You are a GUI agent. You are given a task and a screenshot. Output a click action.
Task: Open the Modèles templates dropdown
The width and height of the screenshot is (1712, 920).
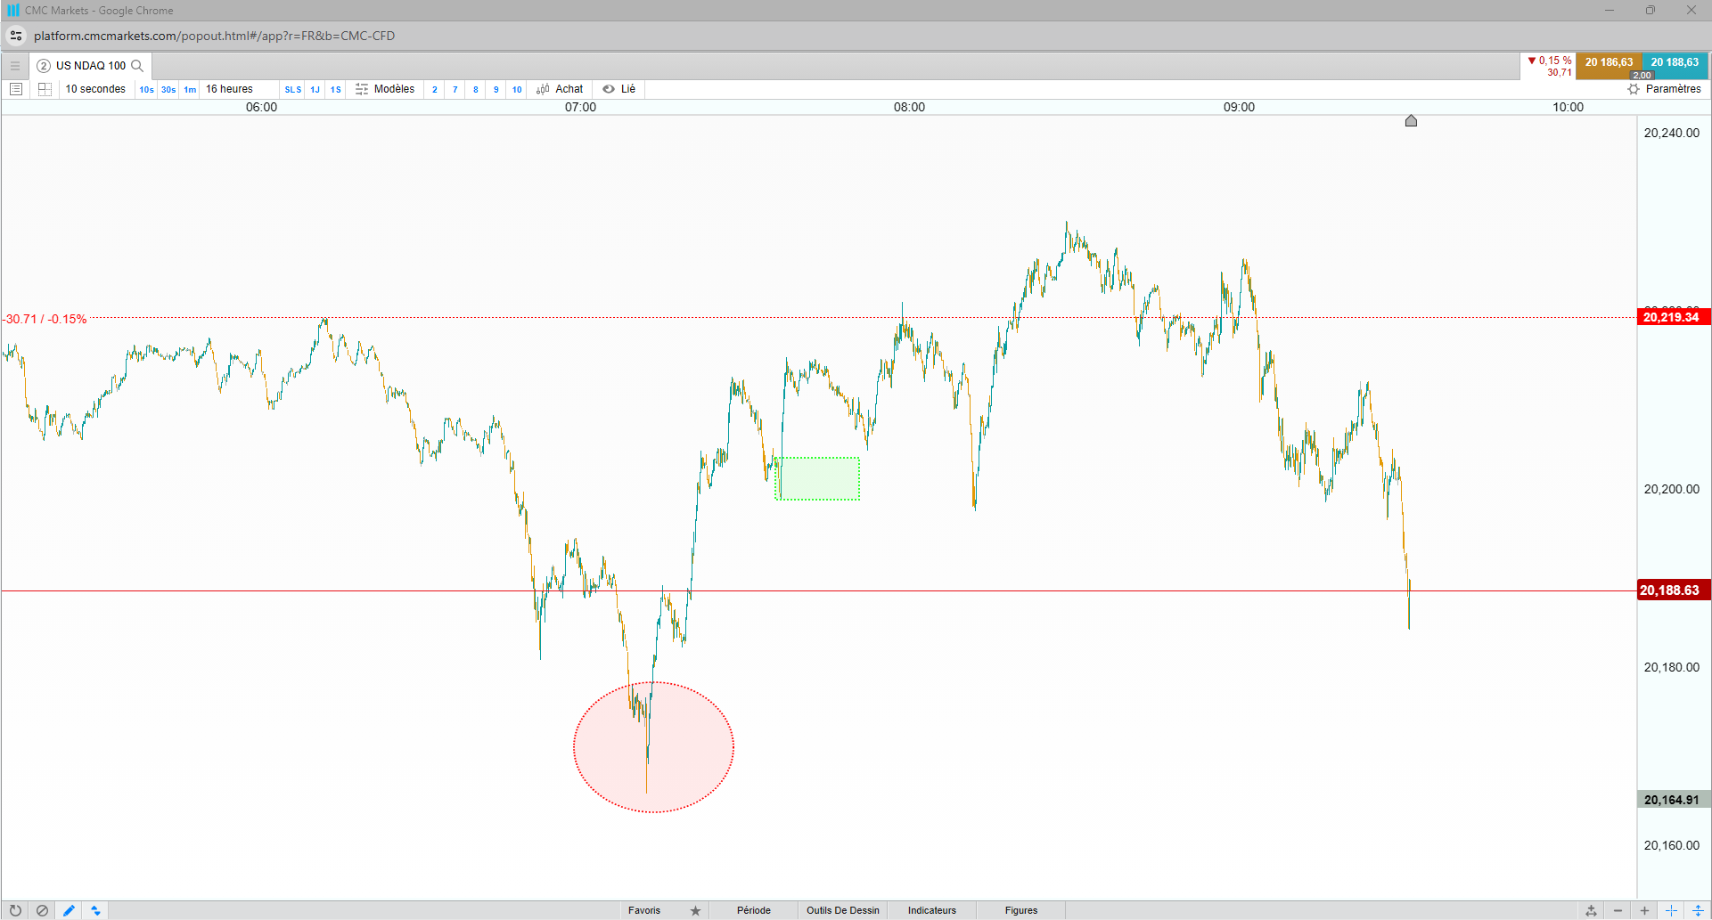[385, 89]
